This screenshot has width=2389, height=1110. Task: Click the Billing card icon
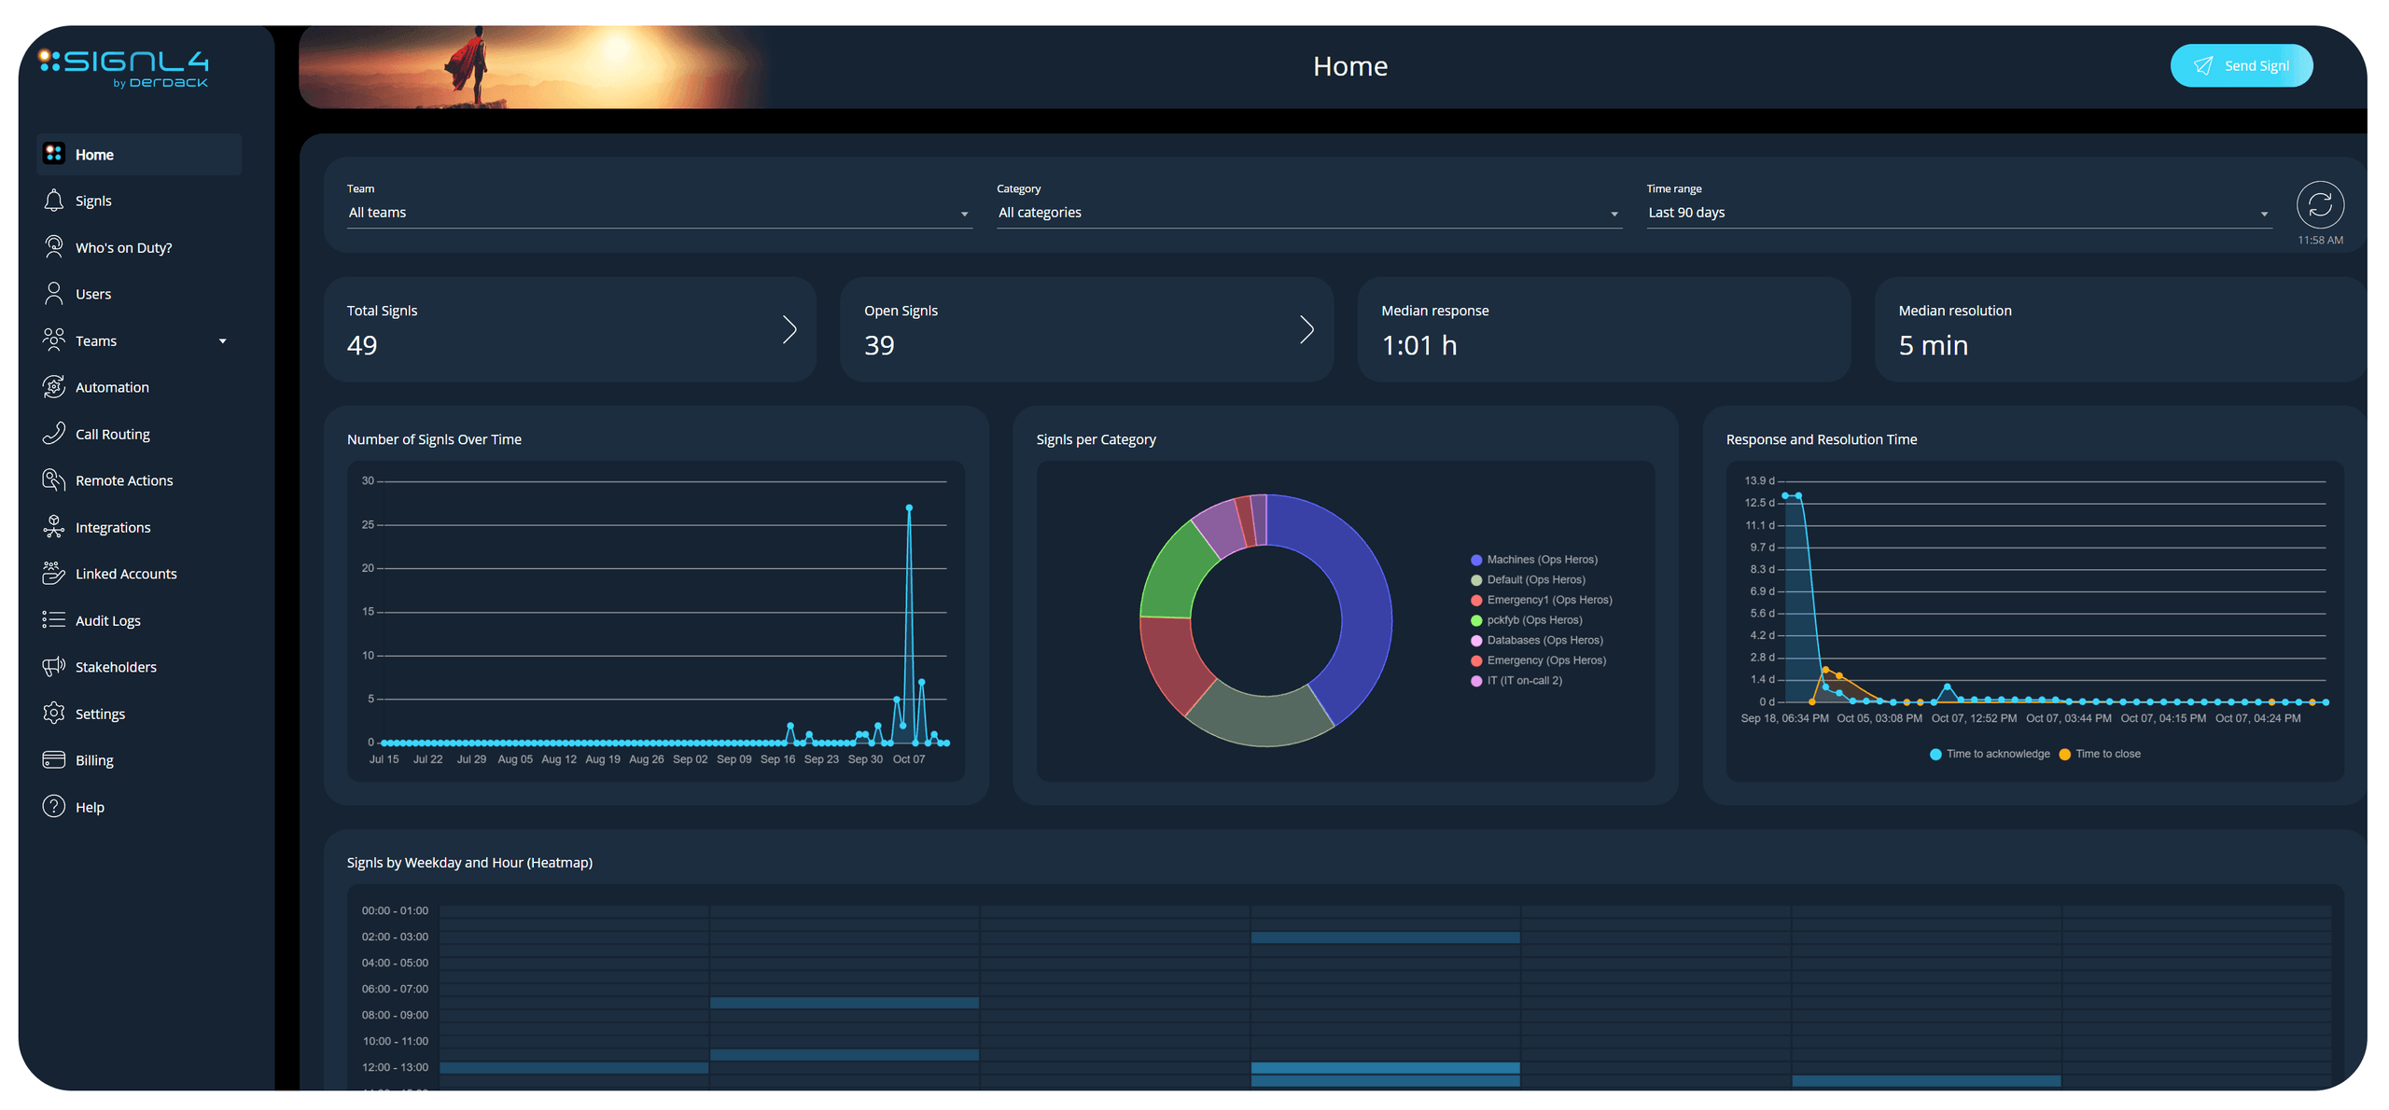53,760
